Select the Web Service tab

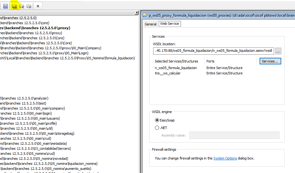169,24
